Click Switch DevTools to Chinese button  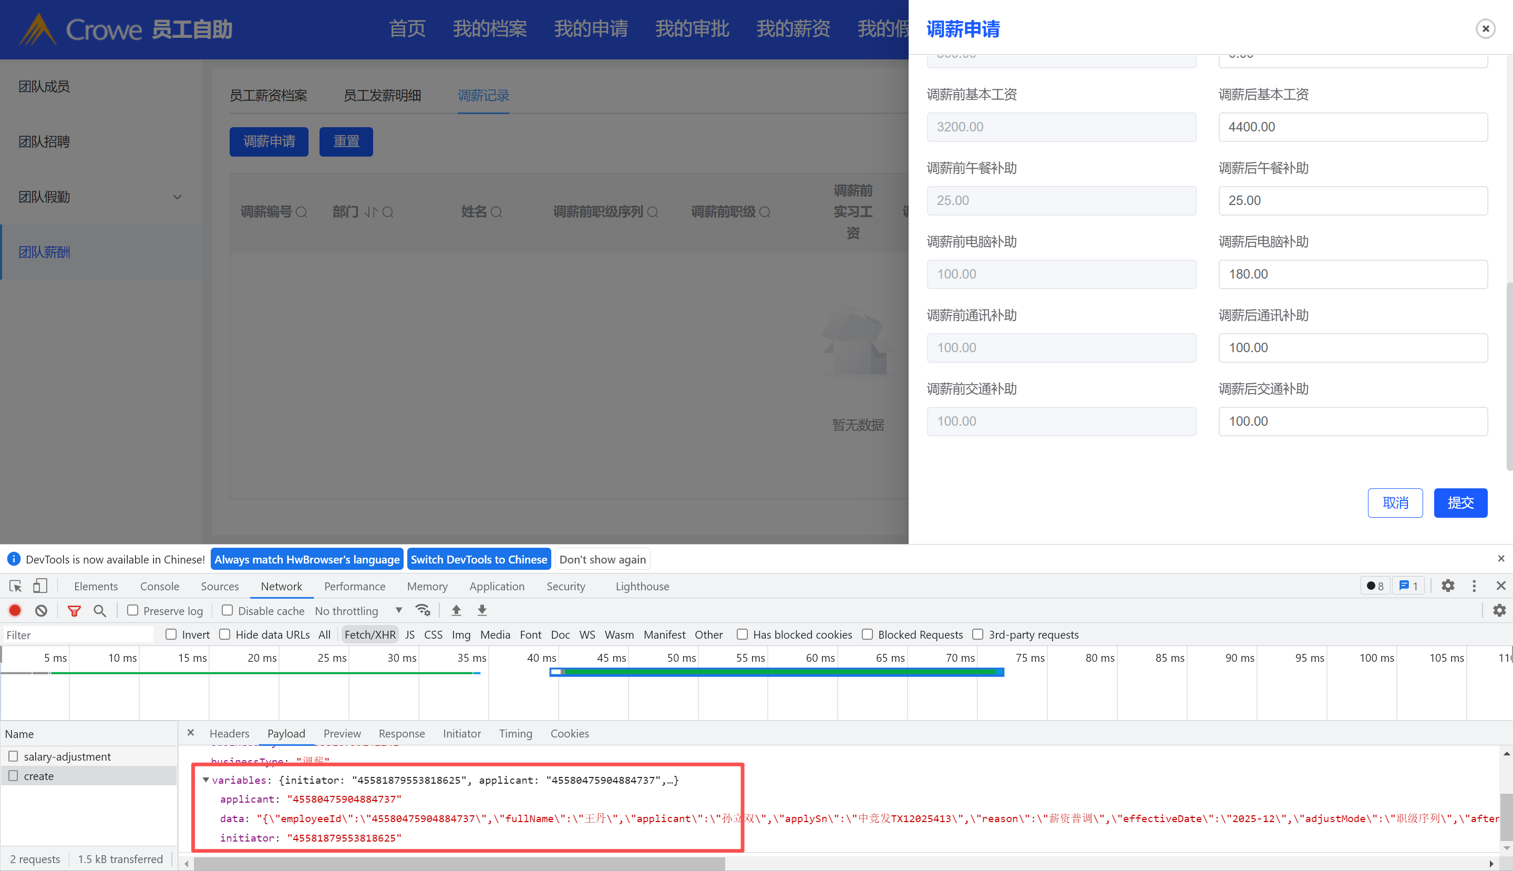[478, 559]
